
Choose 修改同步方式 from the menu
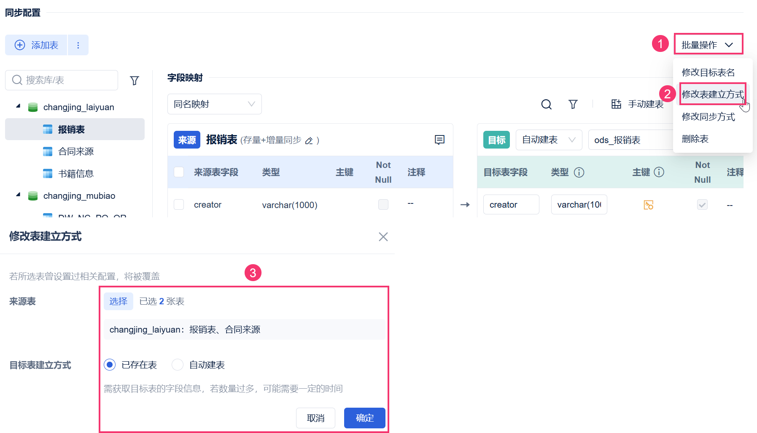709,116
